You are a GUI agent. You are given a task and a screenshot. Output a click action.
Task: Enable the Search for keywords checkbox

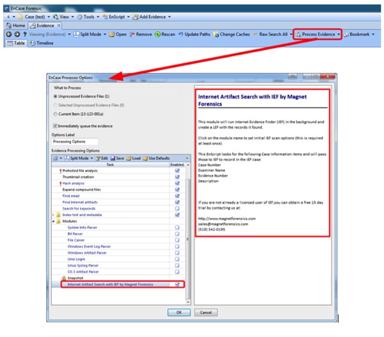tap(177, 209)
